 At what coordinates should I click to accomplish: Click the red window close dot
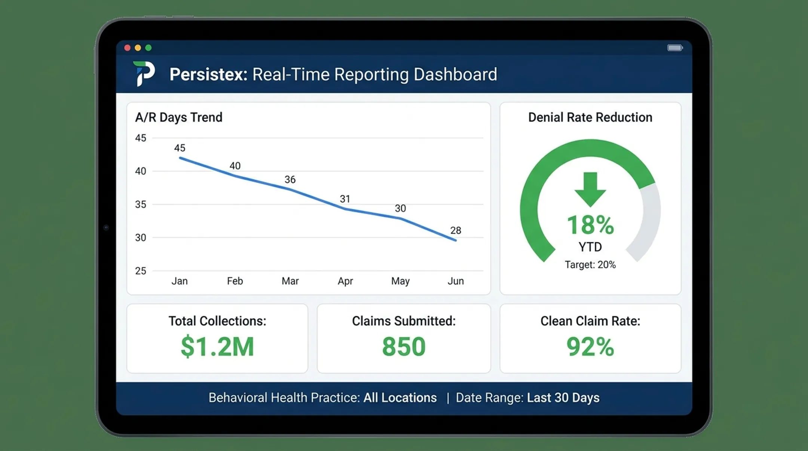point(127,48)
